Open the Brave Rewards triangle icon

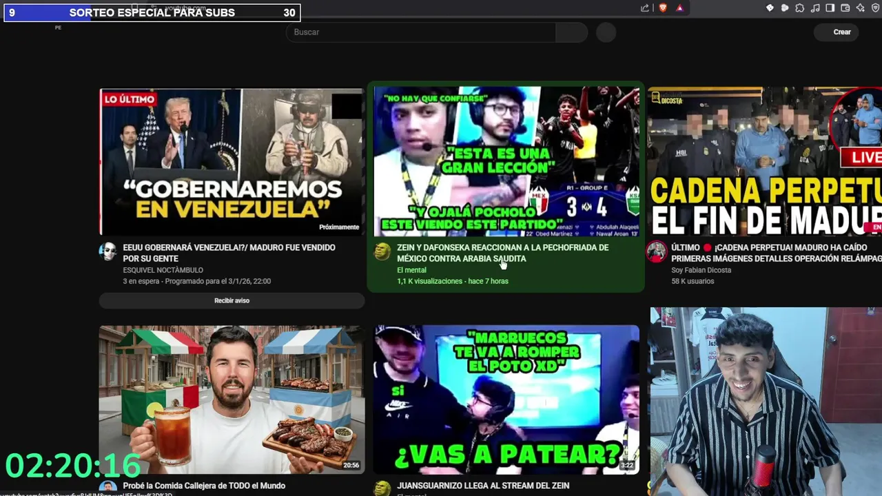click(x=679, y=8)
